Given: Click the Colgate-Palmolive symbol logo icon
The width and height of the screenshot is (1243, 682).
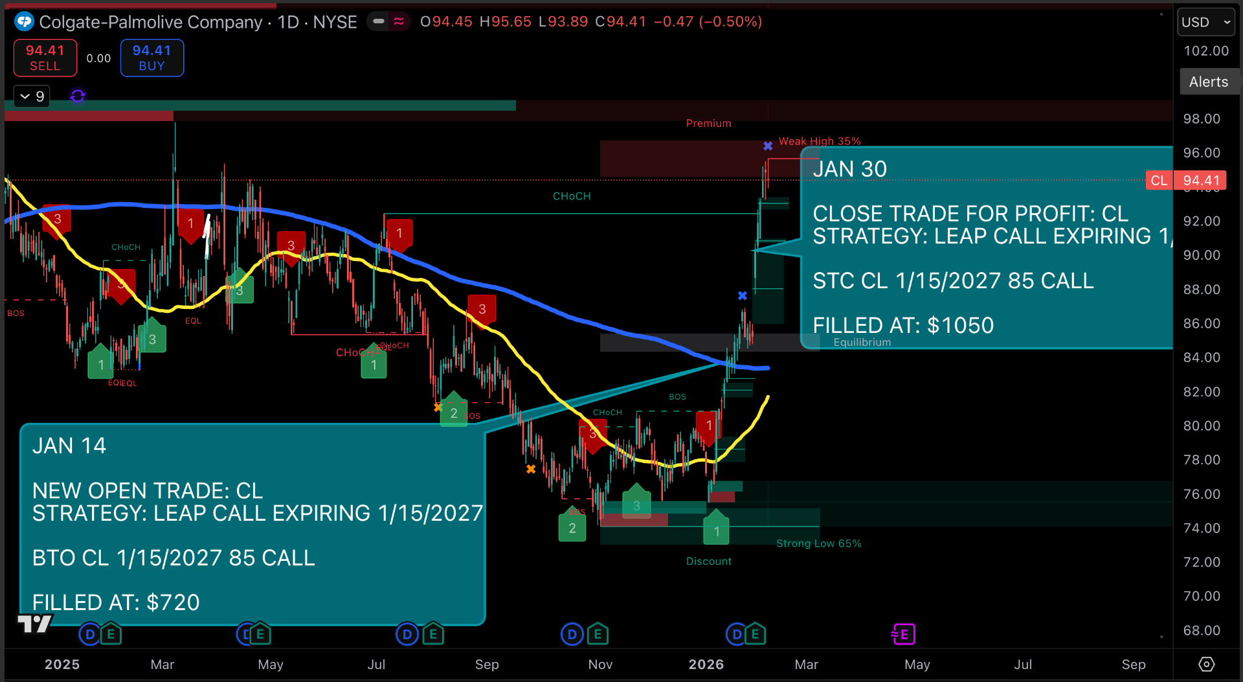Looking at the screenshot, I should 24,22.
